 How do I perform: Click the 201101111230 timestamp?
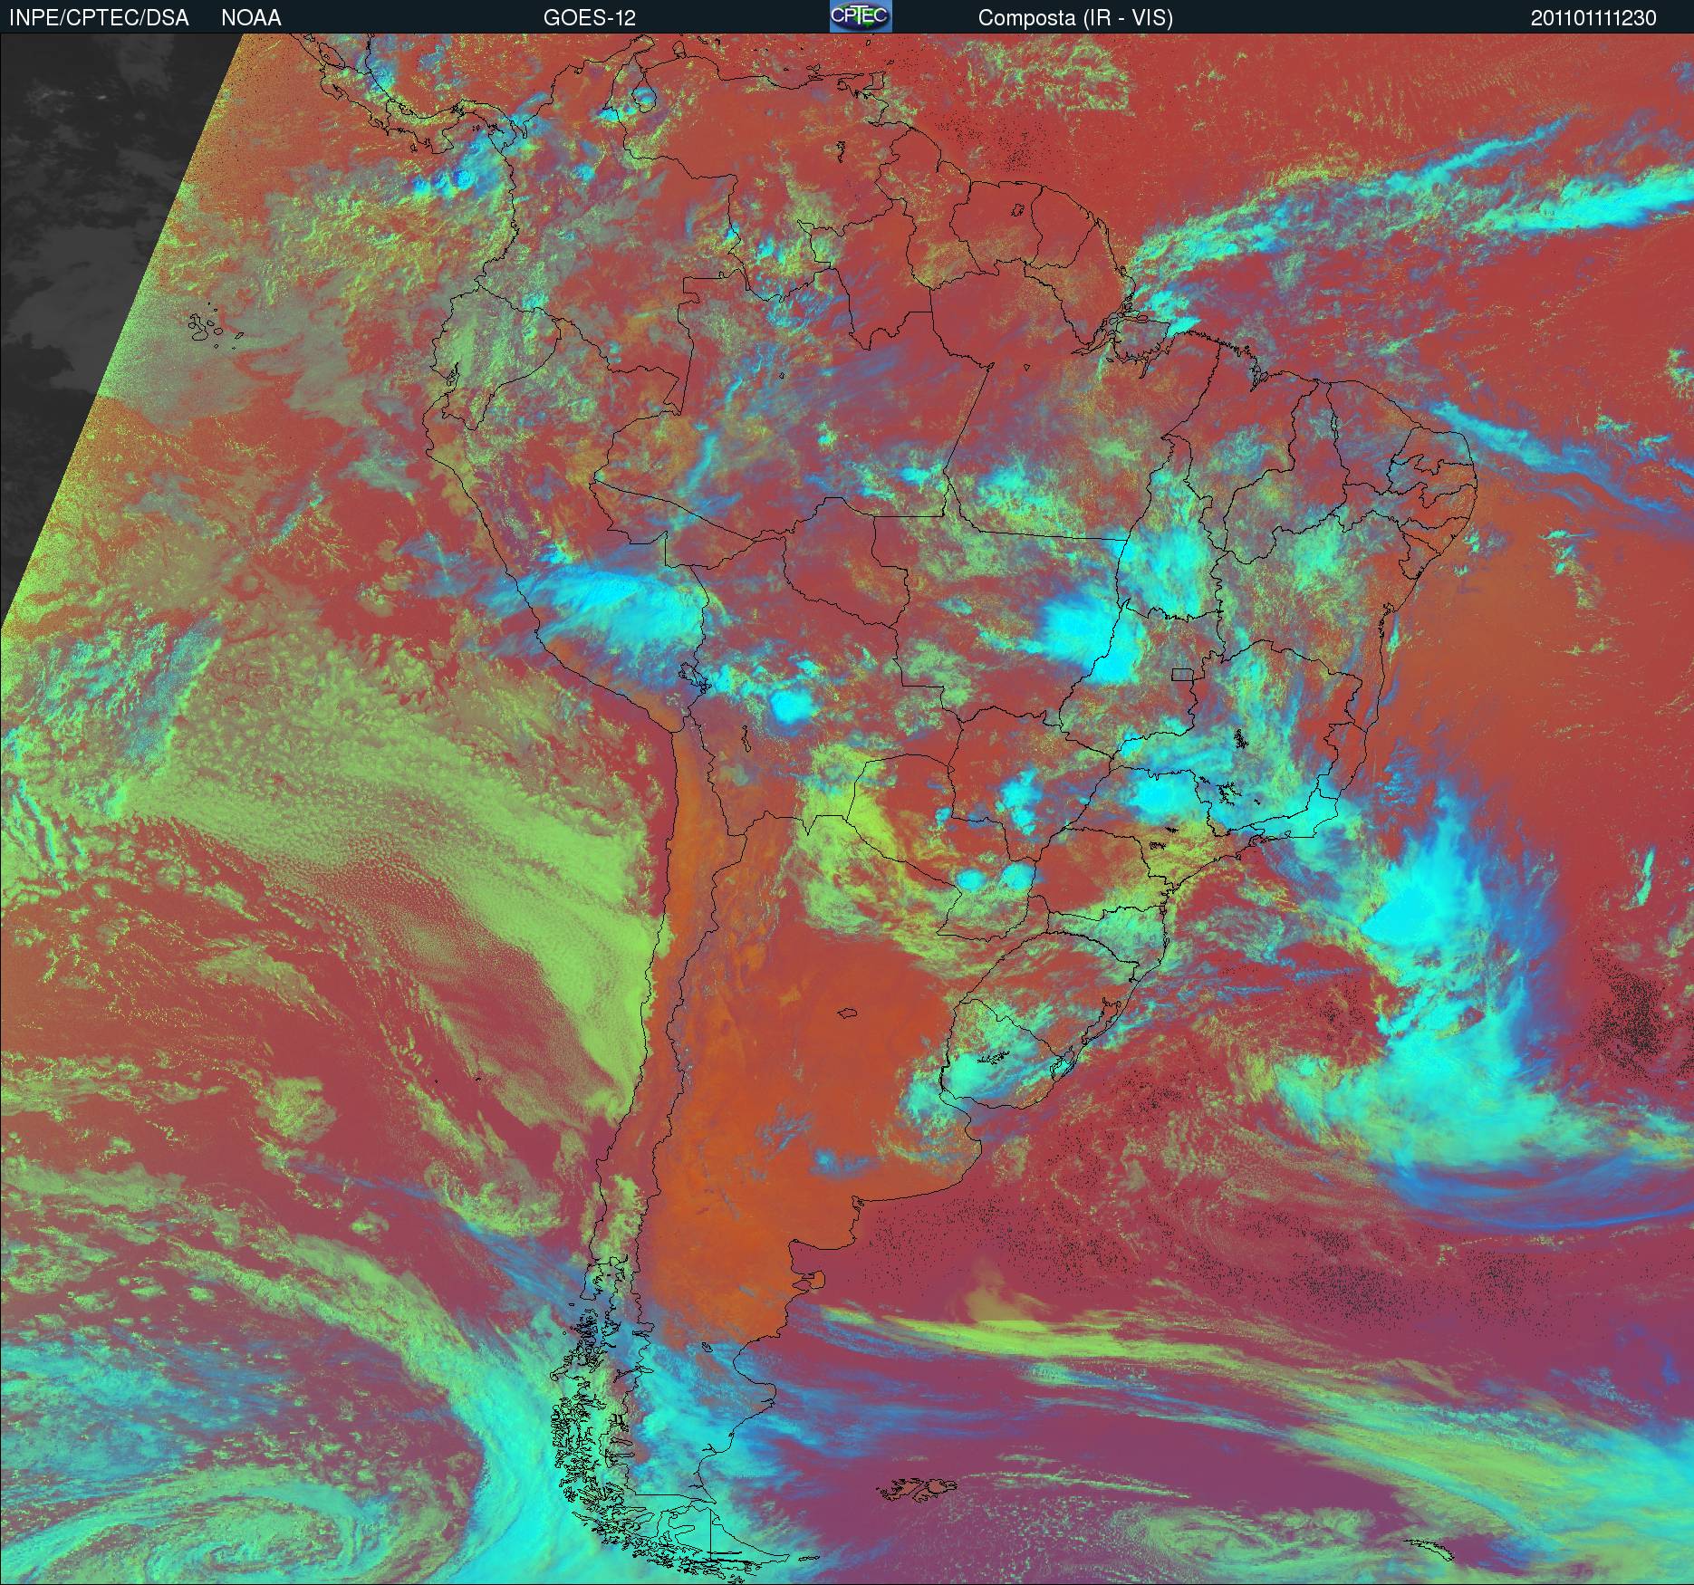(1593, 18)
